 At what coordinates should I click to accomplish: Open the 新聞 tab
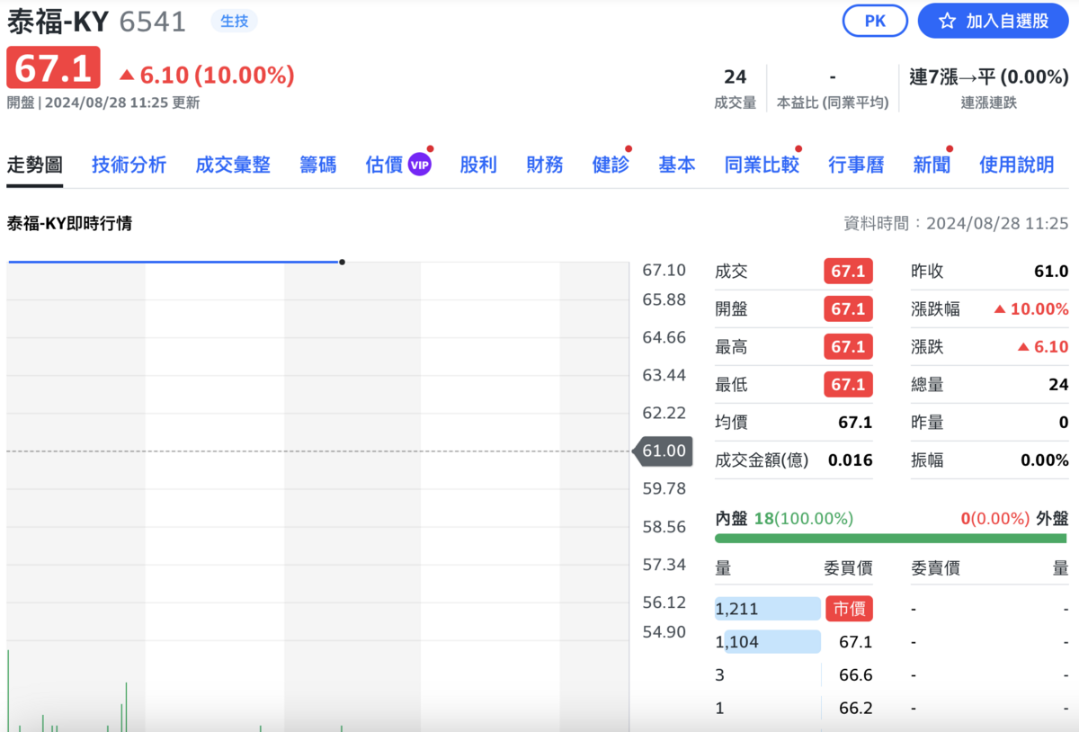coord(932,165)
